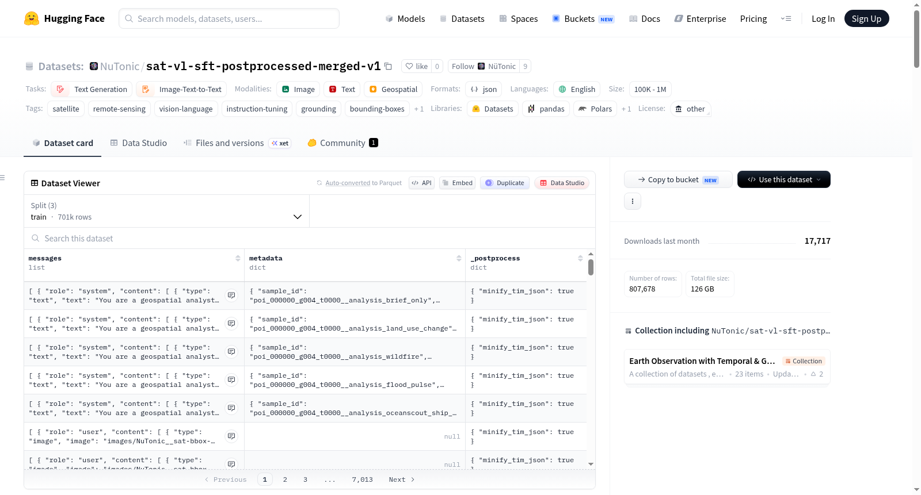Screen dimensions: 921x495
Task: Click the Log In link
Action: [823, 18]
